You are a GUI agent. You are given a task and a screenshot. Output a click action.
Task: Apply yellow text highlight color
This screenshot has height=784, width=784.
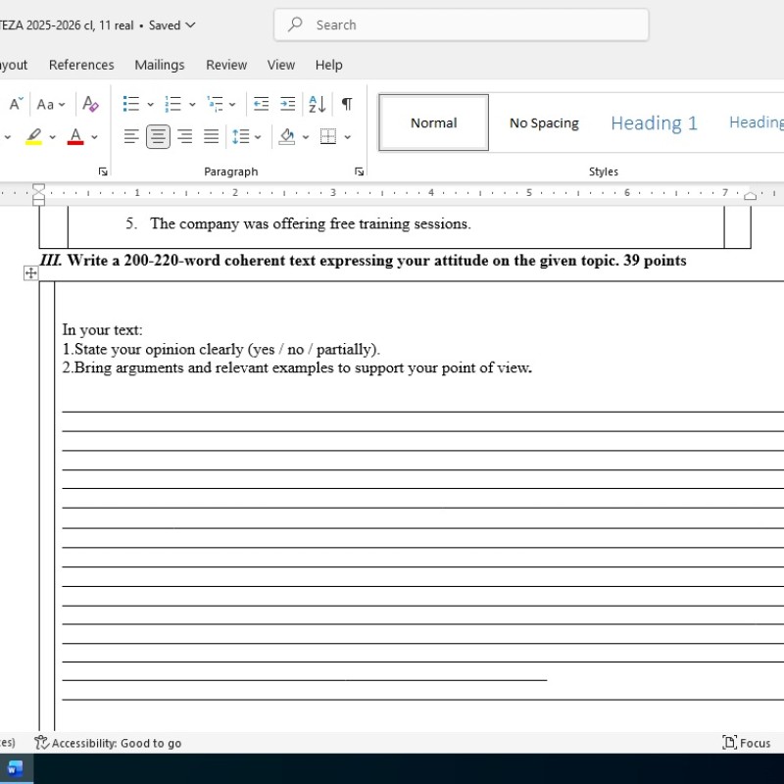point(34,137)
